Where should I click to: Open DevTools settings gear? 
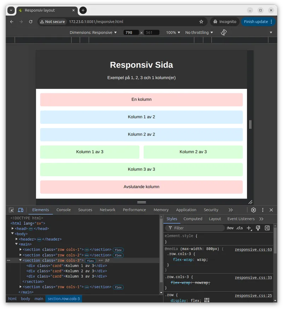(x=253, y=210)
